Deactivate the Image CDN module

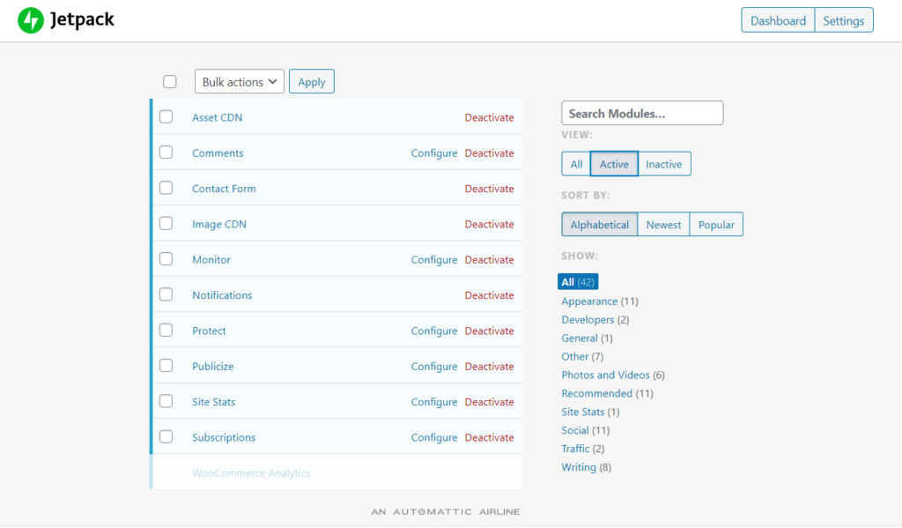click(x=489, y=224)
